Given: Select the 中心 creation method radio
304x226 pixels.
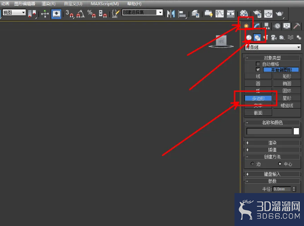Looking at the screenshot, I should 279,164.
